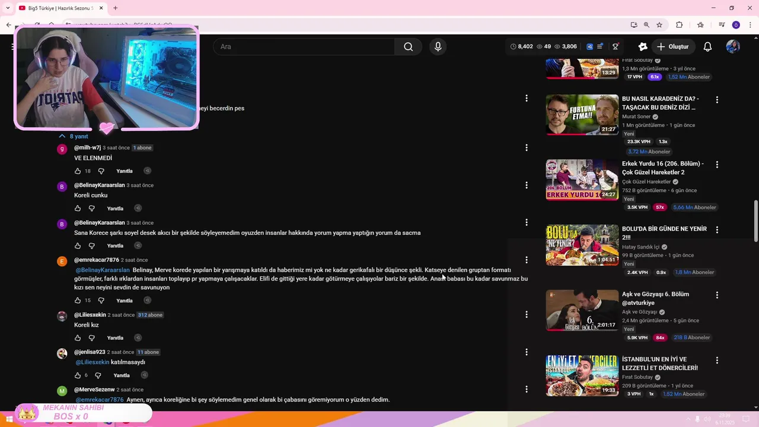Open menu for Erkek Yurdu 16 video
The width and height of the screenshot is (759, 427).
pos(717,164)
